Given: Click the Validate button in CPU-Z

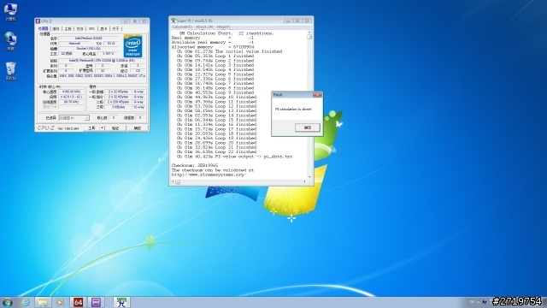Looking at the screenshot, I should click(115, 128).
